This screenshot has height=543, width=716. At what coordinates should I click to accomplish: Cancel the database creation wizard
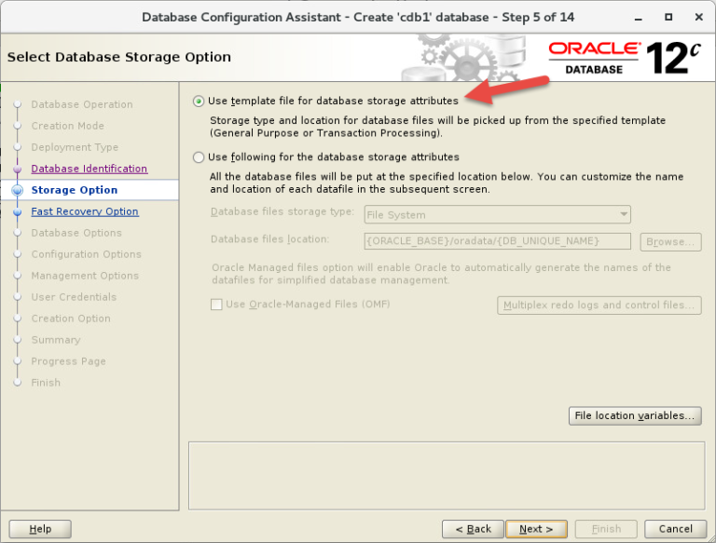point(675,529)
